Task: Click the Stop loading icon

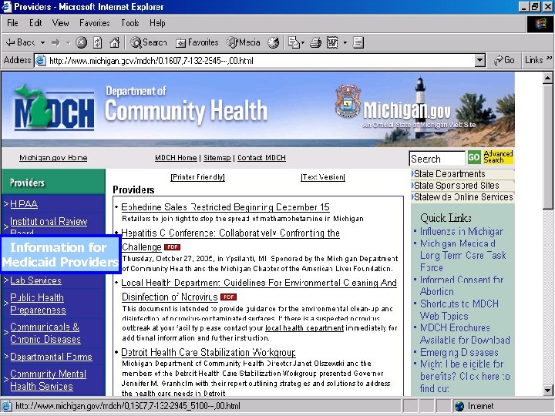Action: 82,43
